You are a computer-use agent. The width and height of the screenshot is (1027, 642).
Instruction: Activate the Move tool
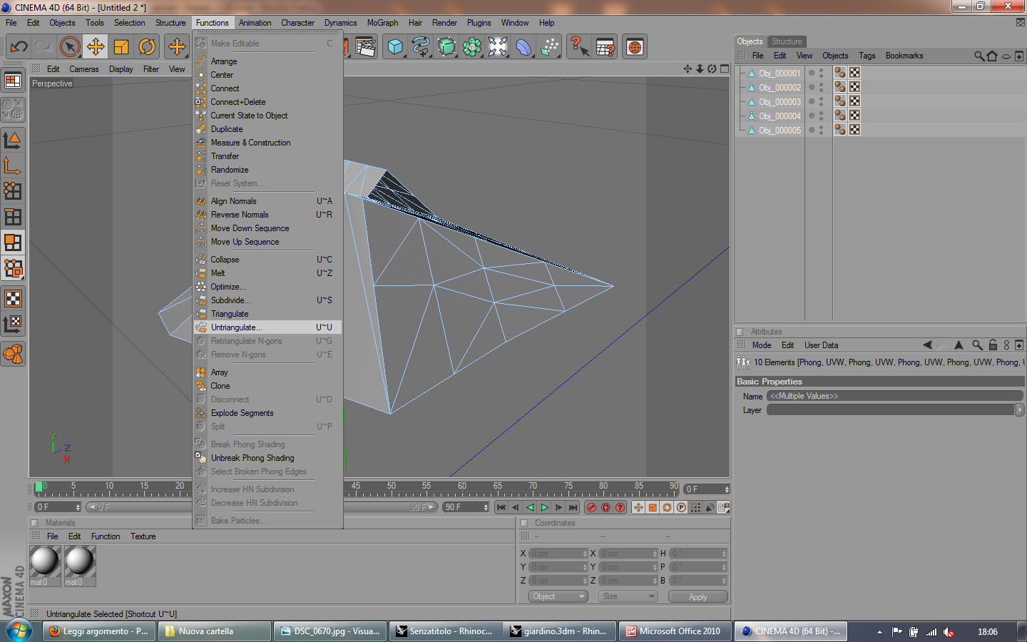pyautogui.click(x=95, y=47)
